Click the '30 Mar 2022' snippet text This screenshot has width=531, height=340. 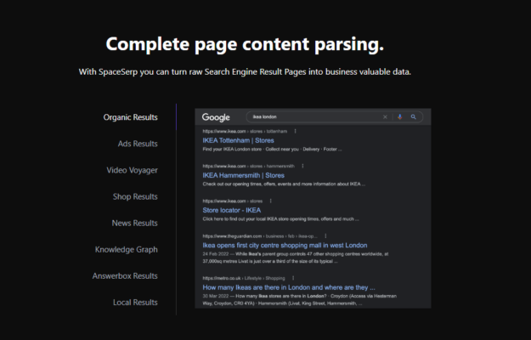[x=299, y=300]
